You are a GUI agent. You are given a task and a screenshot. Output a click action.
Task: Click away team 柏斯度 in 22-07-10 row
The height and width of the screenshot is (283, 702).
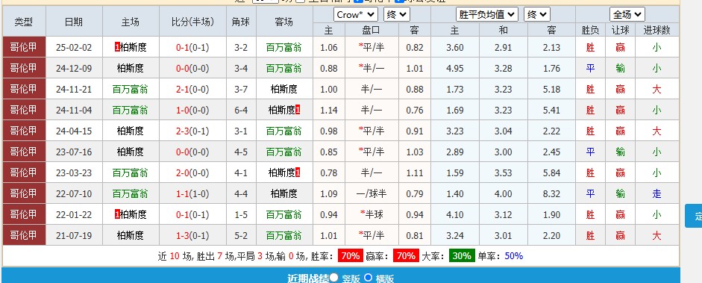click(283, 194)
